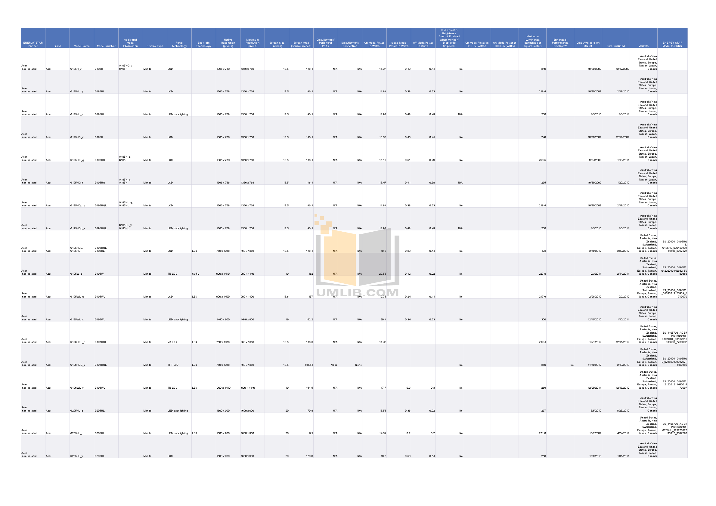Click the 'CCFL' backlight technology cell
The image size is (716, 506).
click(x=196, y=274)
